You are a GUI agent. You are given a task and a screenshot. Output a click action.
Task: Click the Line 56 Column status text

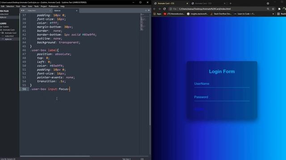(8, 159)
